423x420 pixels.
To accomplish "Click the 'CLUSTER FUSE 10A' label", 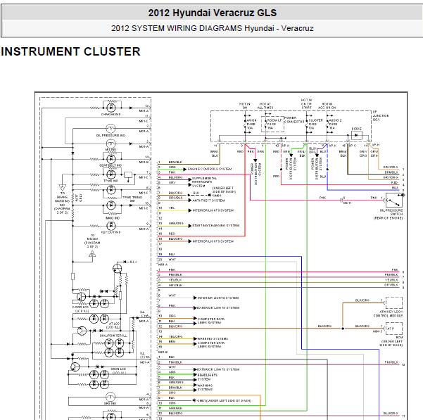I will click(315, 124).
